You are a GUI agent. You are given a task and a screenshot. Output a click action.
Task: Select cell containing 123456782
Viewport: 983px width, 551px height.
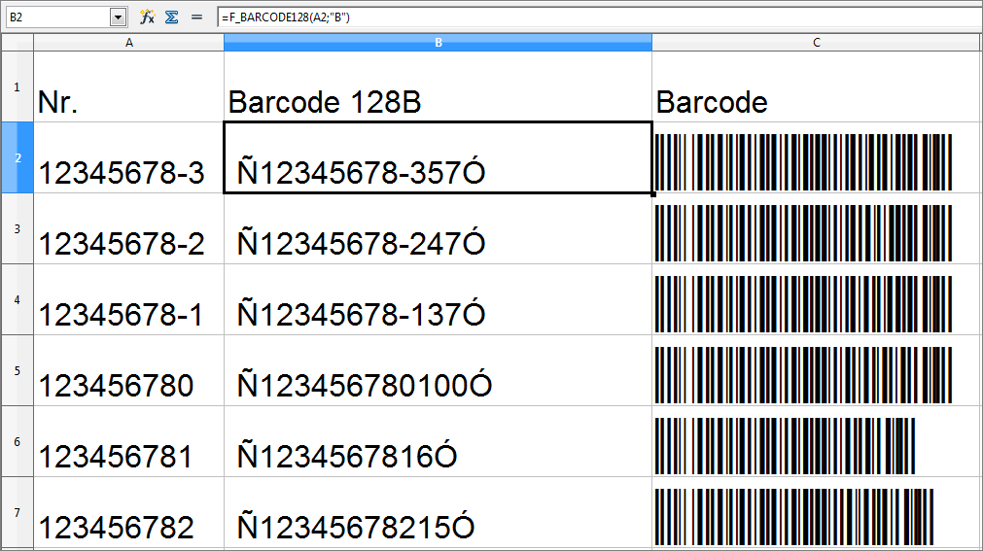pyautogui.click(x=128, y=512)
